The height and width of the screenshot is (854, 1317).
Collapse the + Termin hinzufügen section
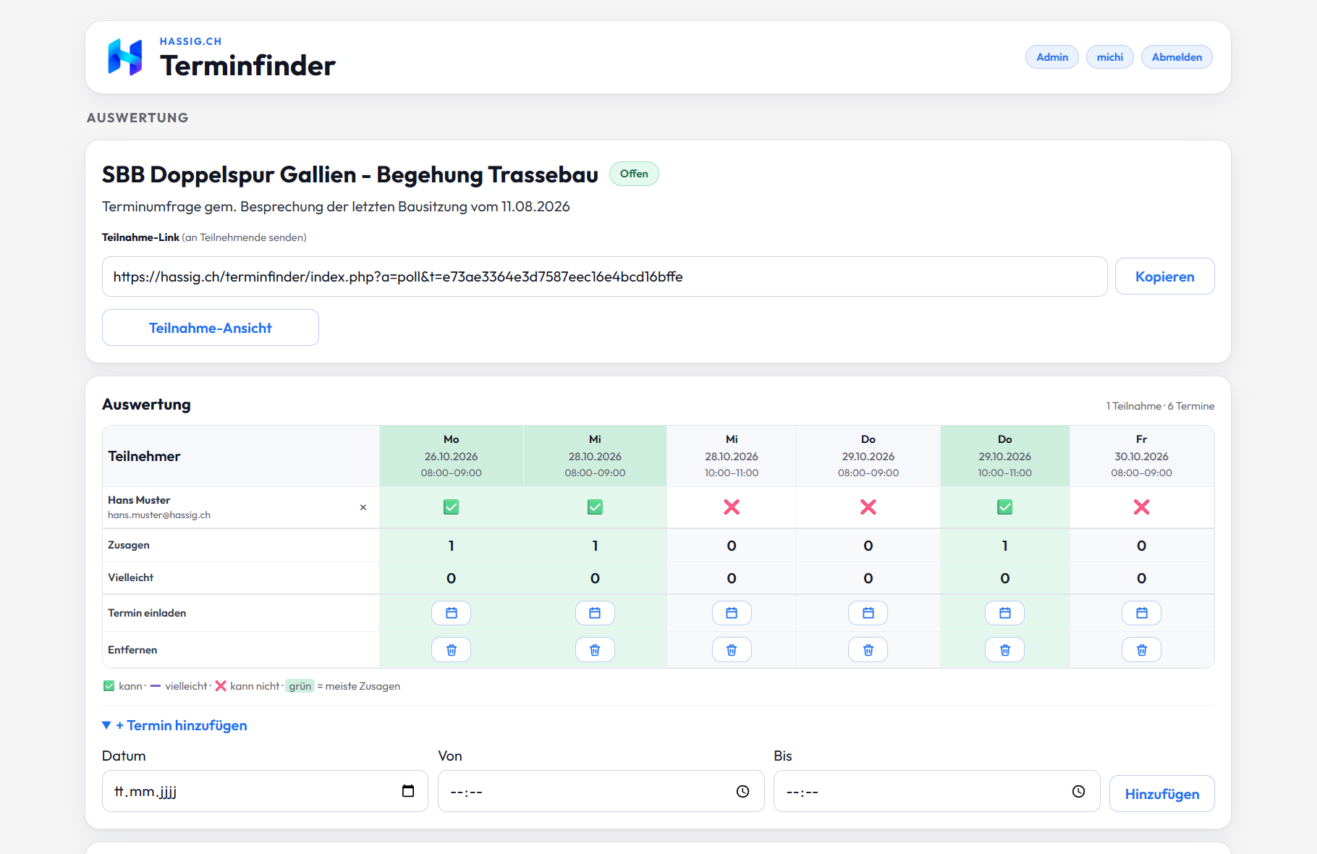tap(174, 725)
